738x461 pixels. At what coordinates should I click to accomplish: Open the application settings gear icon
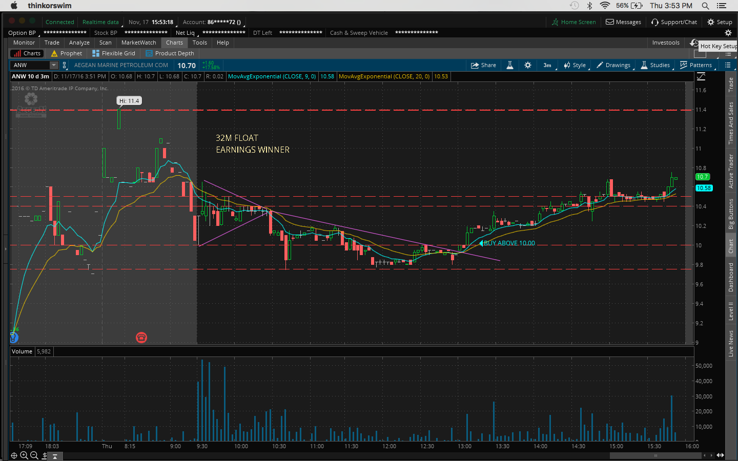pos(728,33)
